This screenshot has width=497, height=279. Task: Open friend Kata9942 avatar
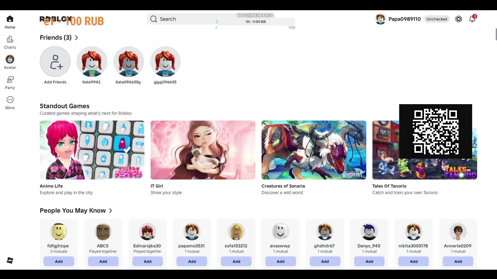pos(92,62)
